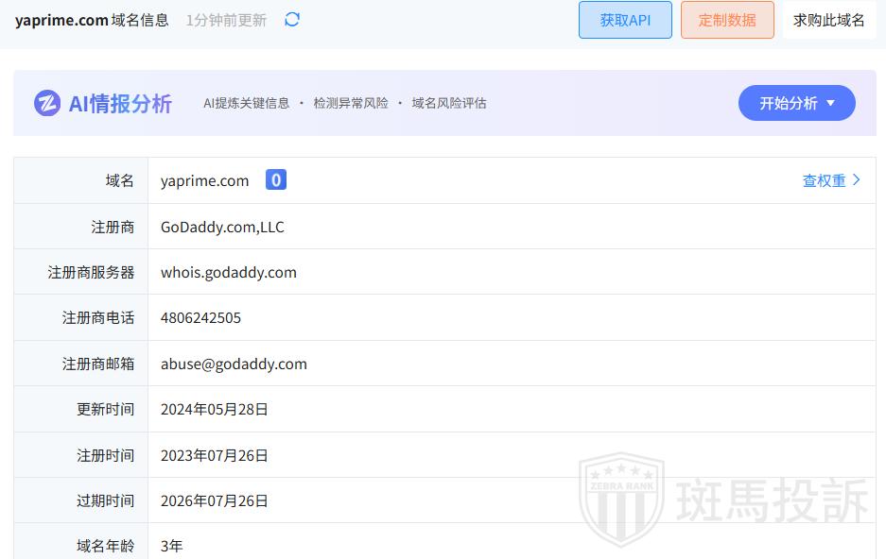Expand the 开始分析 dropdown
The image size is (886, 559).
[796, 103]
